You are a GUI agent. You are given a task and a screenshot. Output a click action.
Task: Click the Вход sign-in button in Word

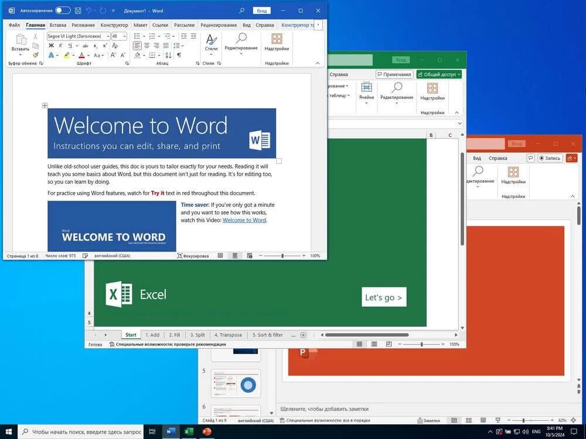261,11
